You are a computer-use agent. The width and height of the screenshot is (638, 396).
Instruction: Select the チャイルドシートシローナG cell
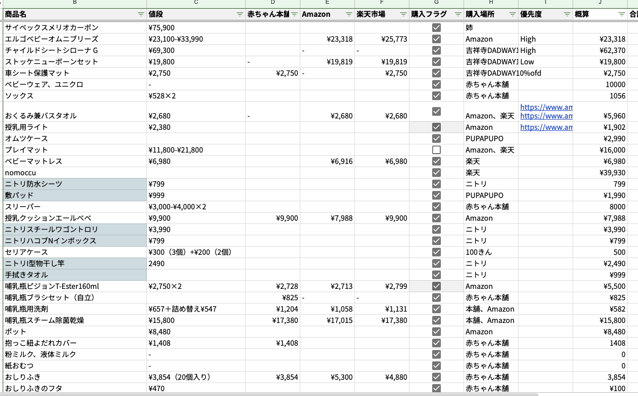click(75, 50)
